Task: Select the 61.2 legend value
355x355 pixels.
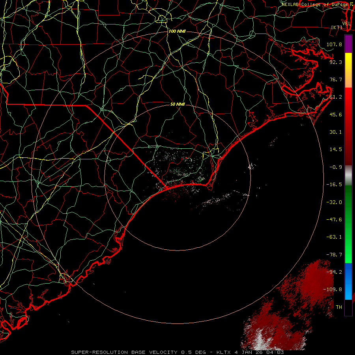Action: (x=336, y=97)
